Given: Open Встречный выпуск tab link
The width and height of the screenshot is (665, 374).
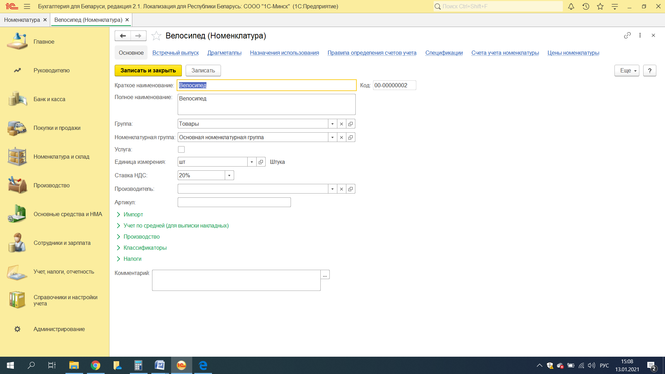Looking at the screenshot, I should click(x=176, y=53).
